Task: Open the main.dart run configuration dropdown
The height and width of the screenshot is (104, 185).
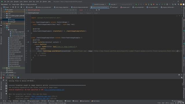Action: click(x=113, y=4)
